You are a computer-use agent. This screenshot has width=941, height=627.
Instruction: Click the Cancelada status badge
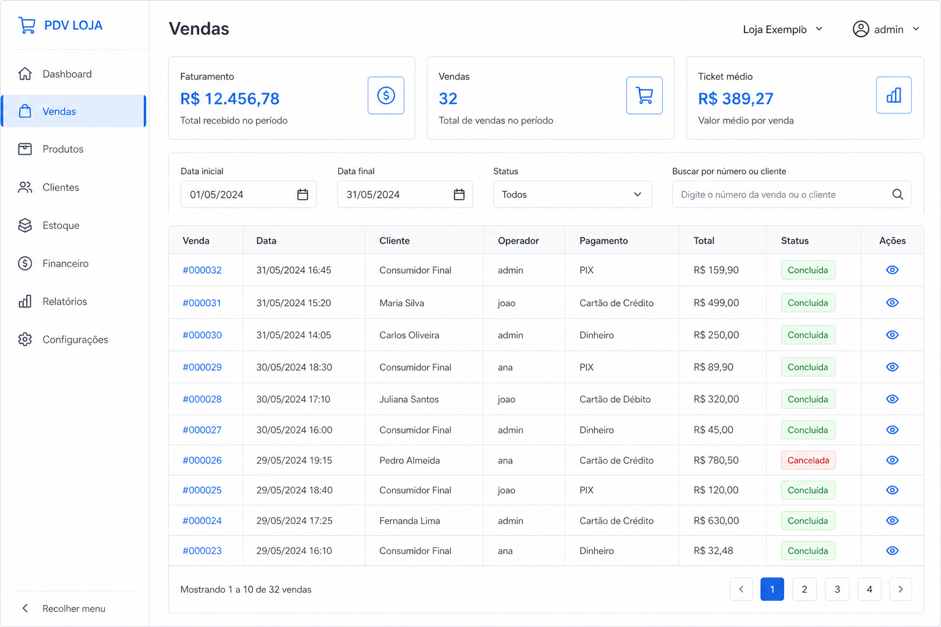point(808,460)
